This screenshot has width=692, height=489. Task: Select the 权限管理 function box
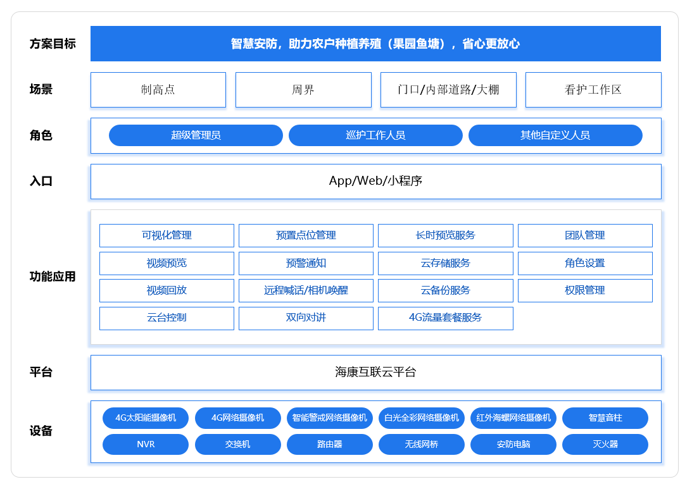585,290
